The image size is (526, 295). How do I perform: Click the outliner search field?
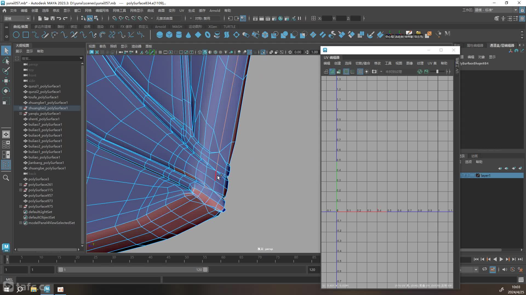coord(52,58)
